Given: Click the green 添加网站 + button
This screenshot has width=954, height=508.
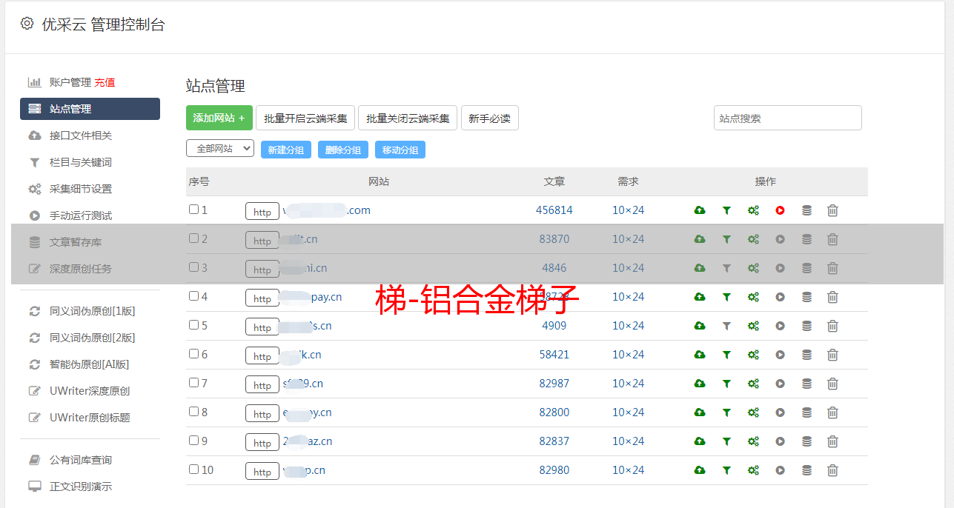Looking at the screenshot, I should click(x=219, y=118).
